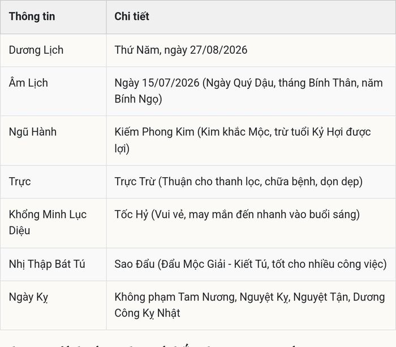
Task: Click 'Diệu' under Khổng Minh Lục
Action: point(19,230)
